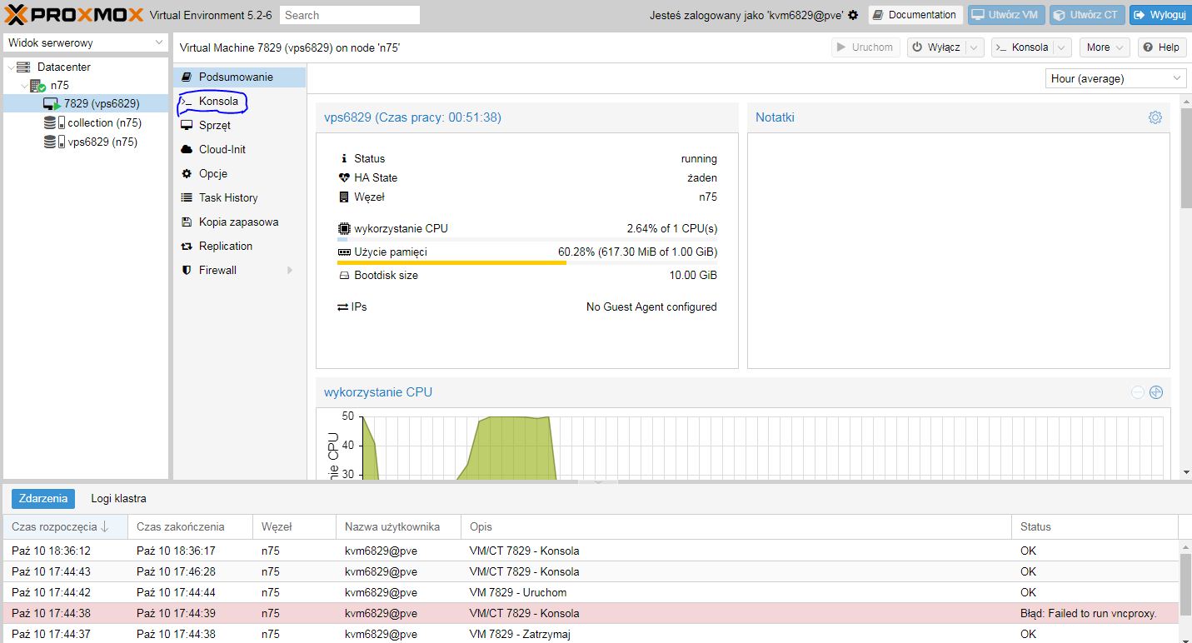
Task: Click the minus icon on CPU chart
Action: point(1137,392)
